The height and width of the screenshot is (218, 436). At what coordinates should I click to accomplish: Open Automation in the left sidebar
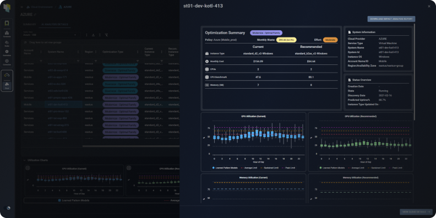(7, 53)
